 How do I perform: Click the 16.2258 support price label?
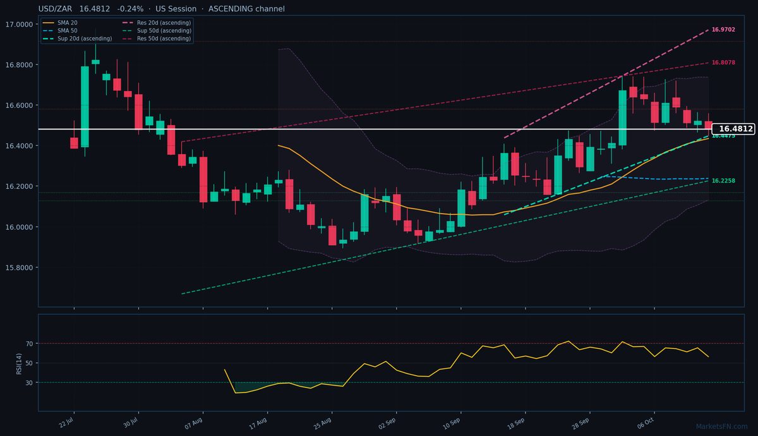723,181
